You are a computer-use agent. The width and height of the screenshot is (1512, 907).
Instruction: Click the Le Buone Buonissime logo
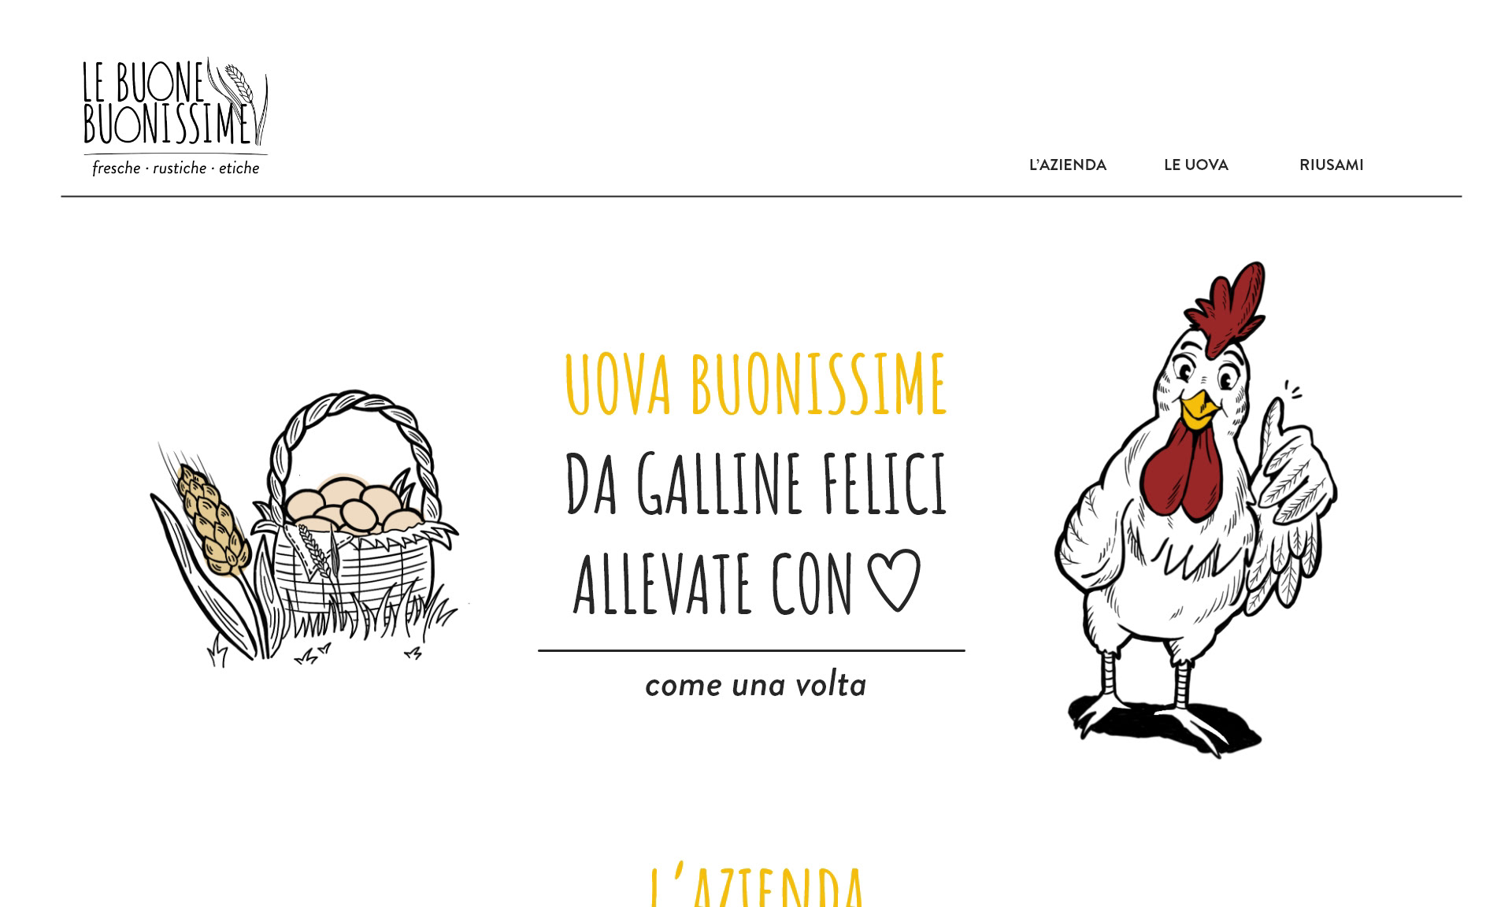click(176, 117)
